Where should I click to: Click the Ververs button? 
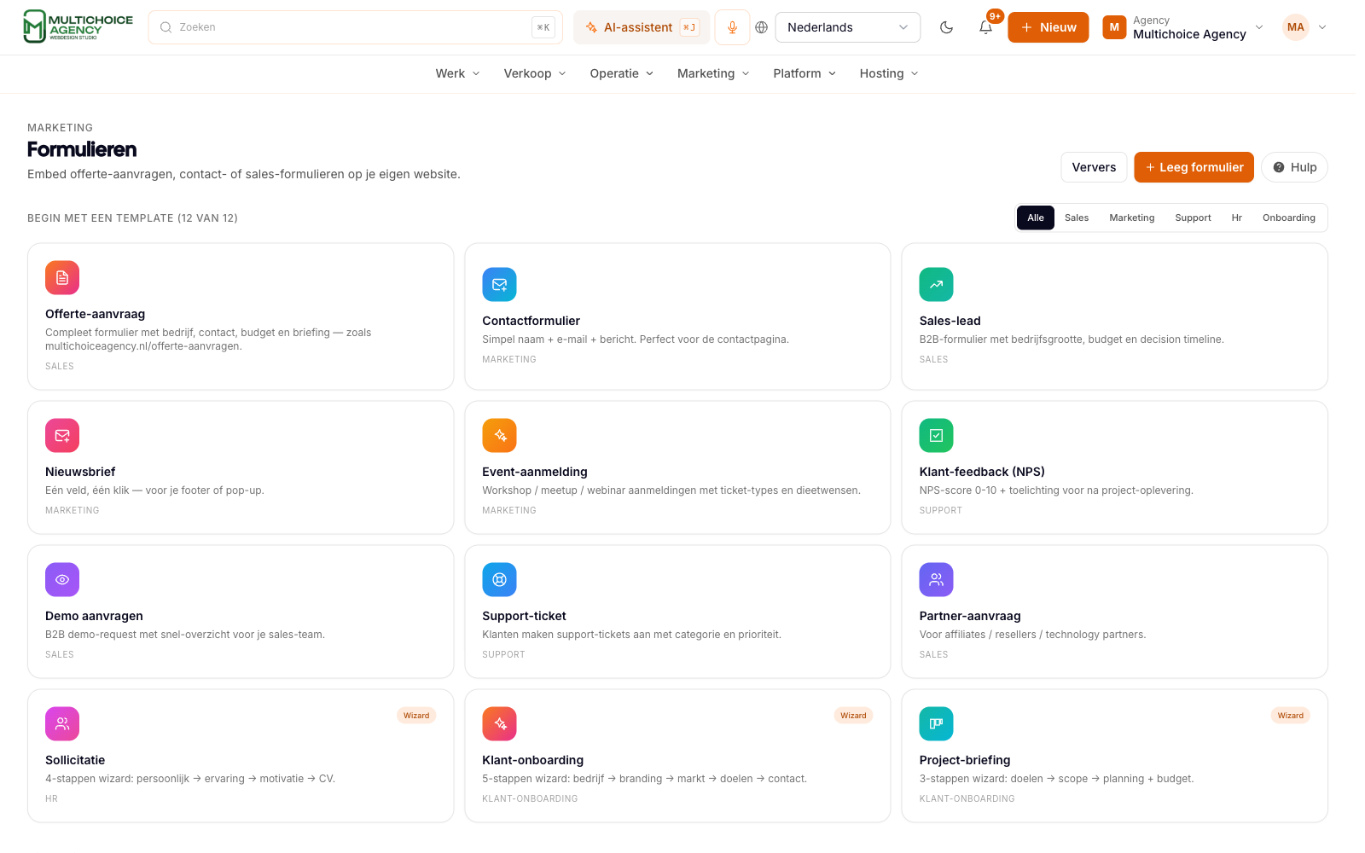[x=1094, y=167]
